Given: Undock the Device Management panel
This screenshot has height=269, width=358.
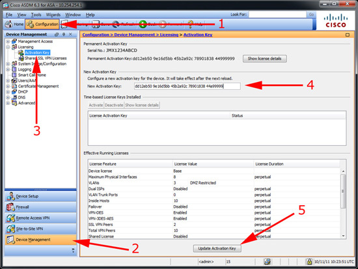Looking at the screenshot, I should click(x=57, y=35).
